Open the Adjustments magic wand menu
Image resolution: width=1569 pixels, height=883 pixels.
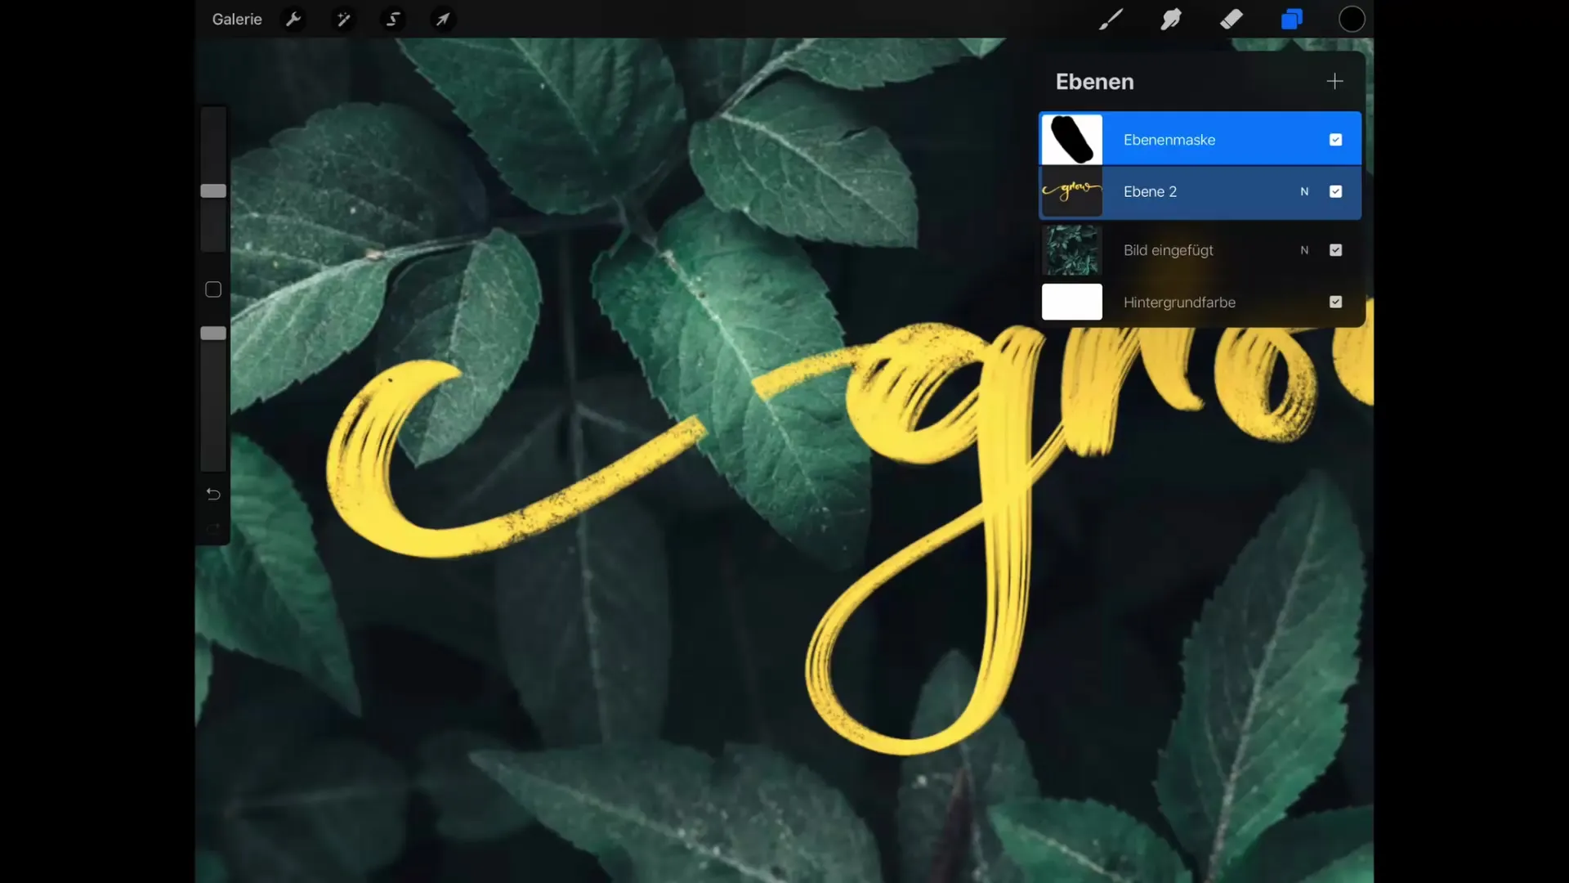coord(343,19)
